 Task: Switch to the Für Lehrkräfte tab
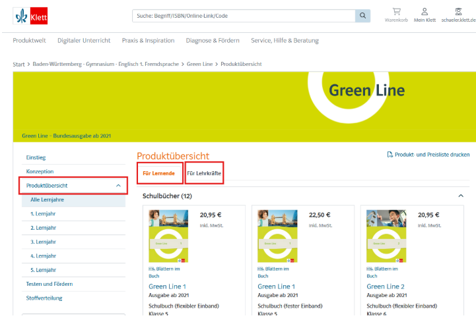204,173
